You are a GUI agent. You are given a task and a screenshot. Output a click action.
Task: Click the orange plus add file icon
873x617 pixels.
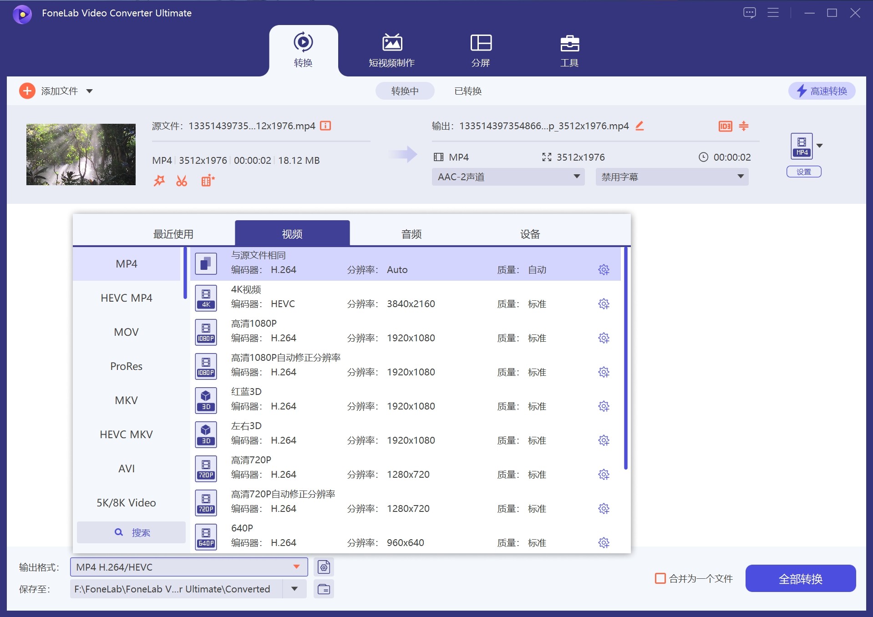pos(27,91)
